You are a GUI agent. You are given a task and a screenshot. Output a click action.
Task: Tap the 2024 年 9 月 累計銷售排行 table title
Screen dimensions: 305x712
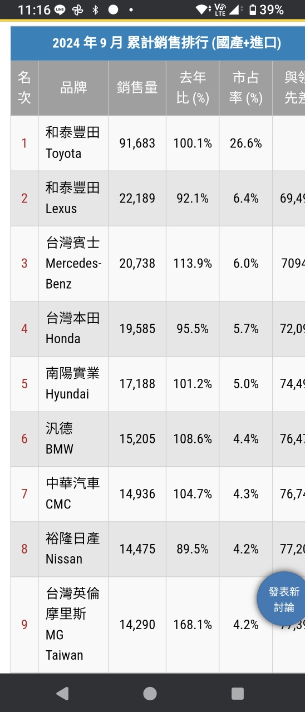click(166, 43)
